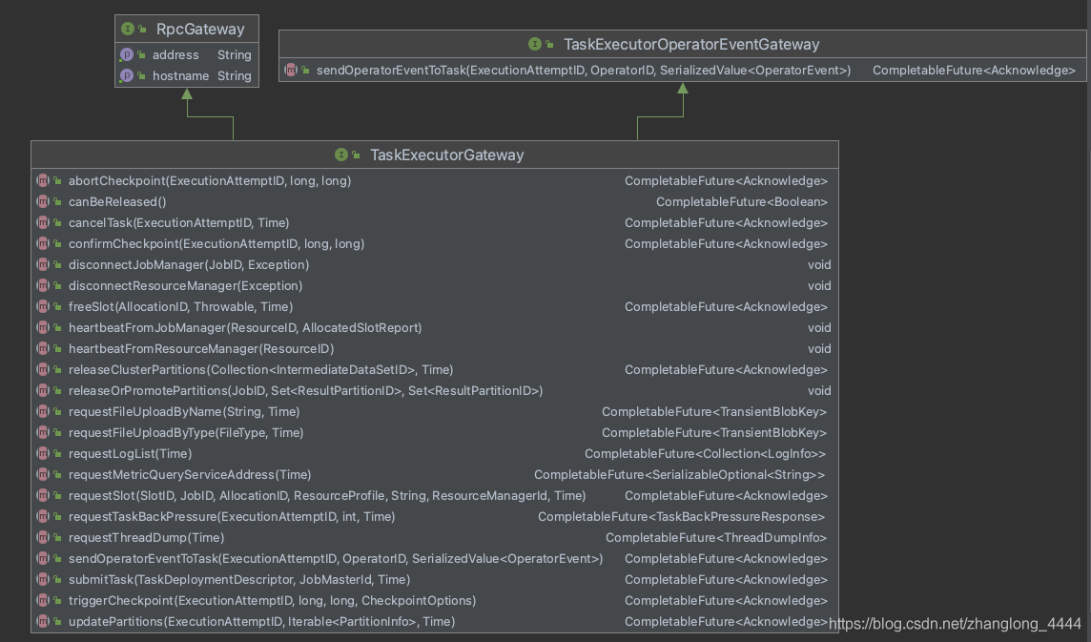
Task: Select sendOperatorEventToTask in TaskExecutorGateway box
Action: click(x=336, y=558)
